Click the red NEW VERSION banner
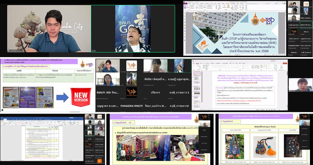The height and width of the screenshot is (165, 313). point(81,97)
